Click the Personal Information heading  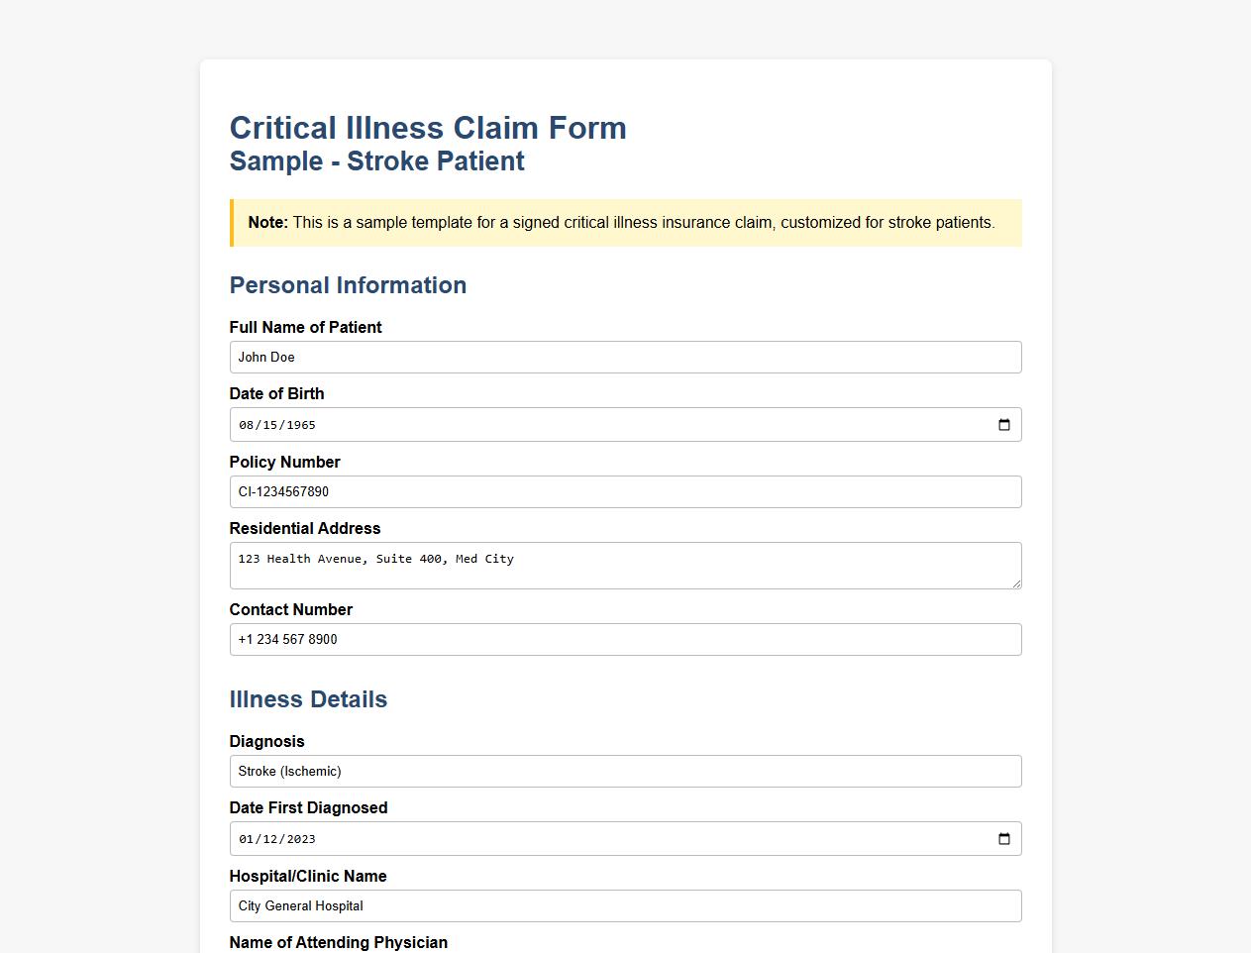(348, 285)
